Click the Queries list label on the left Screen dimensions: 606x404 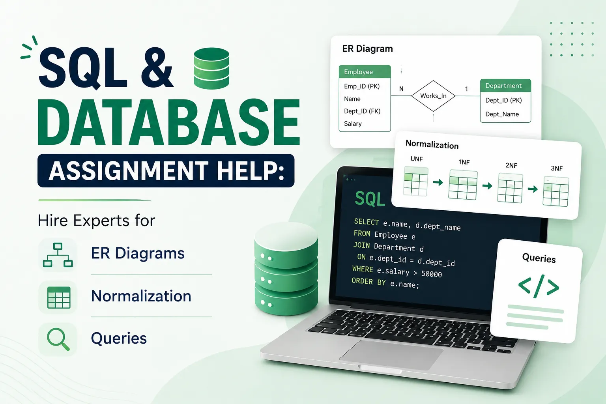pyautogui.click(x=119, y=339)
